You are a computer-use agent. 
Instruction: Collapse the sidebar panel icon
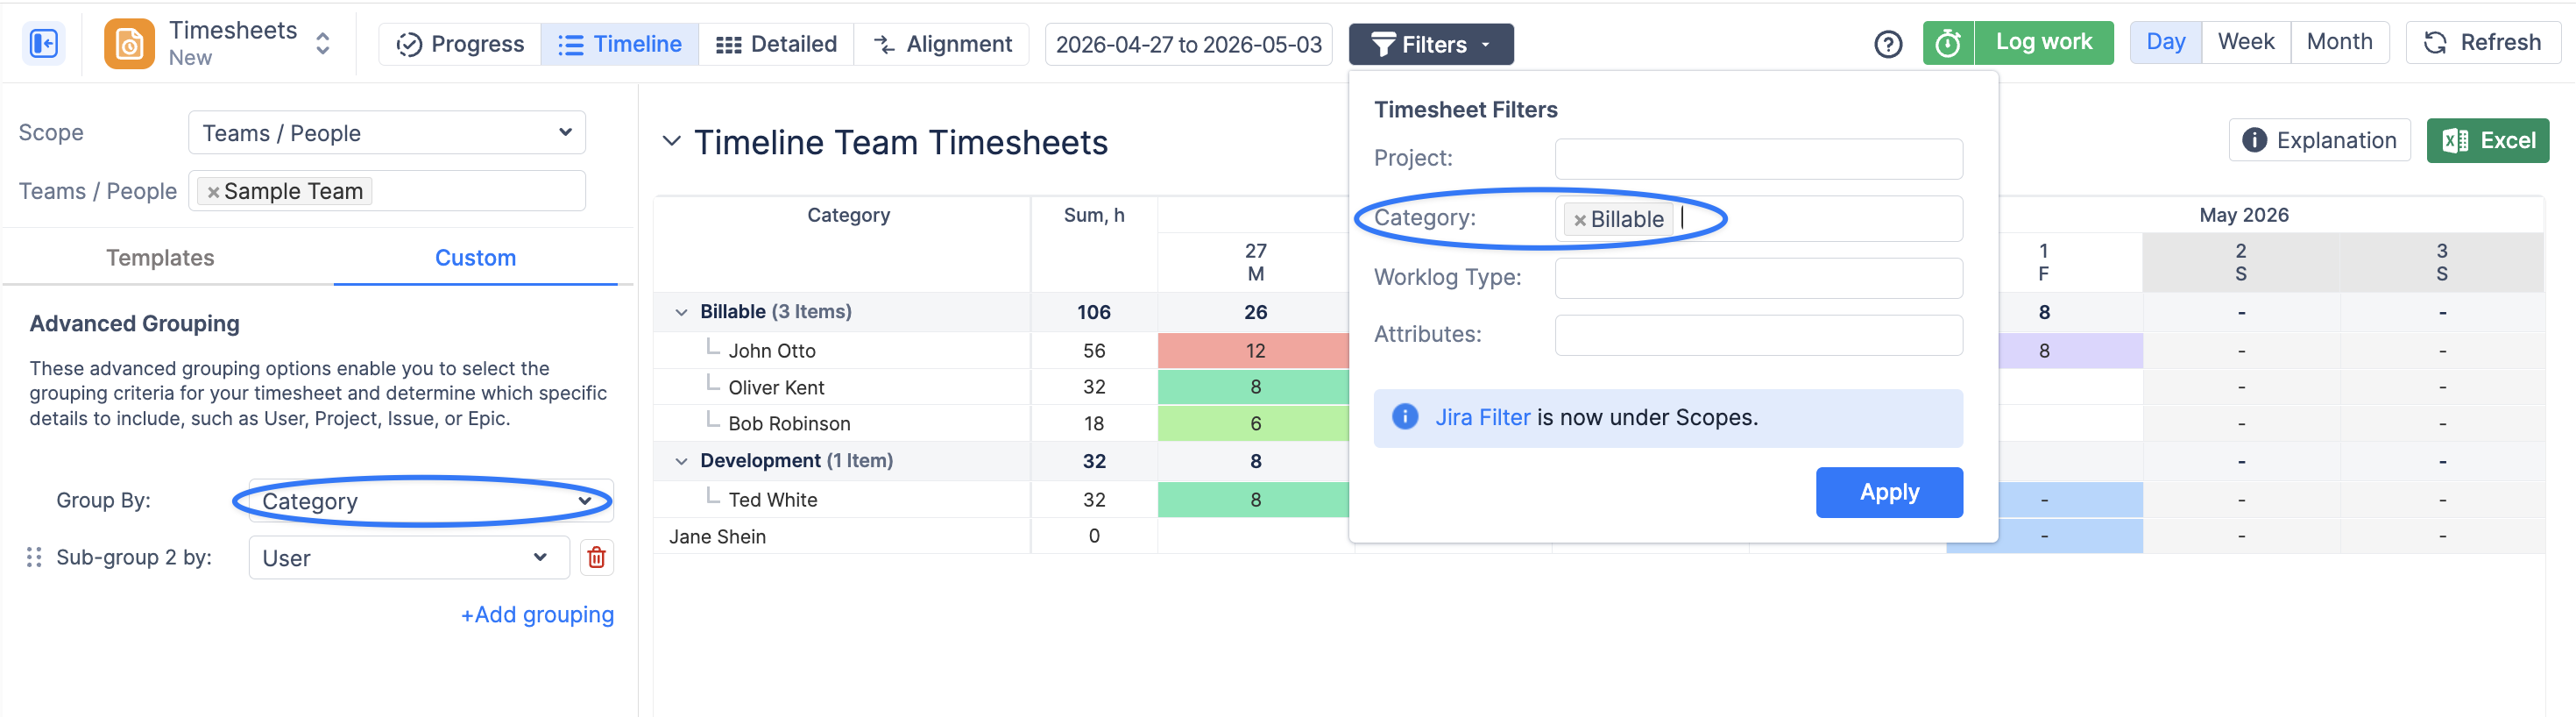coord(44,44)
